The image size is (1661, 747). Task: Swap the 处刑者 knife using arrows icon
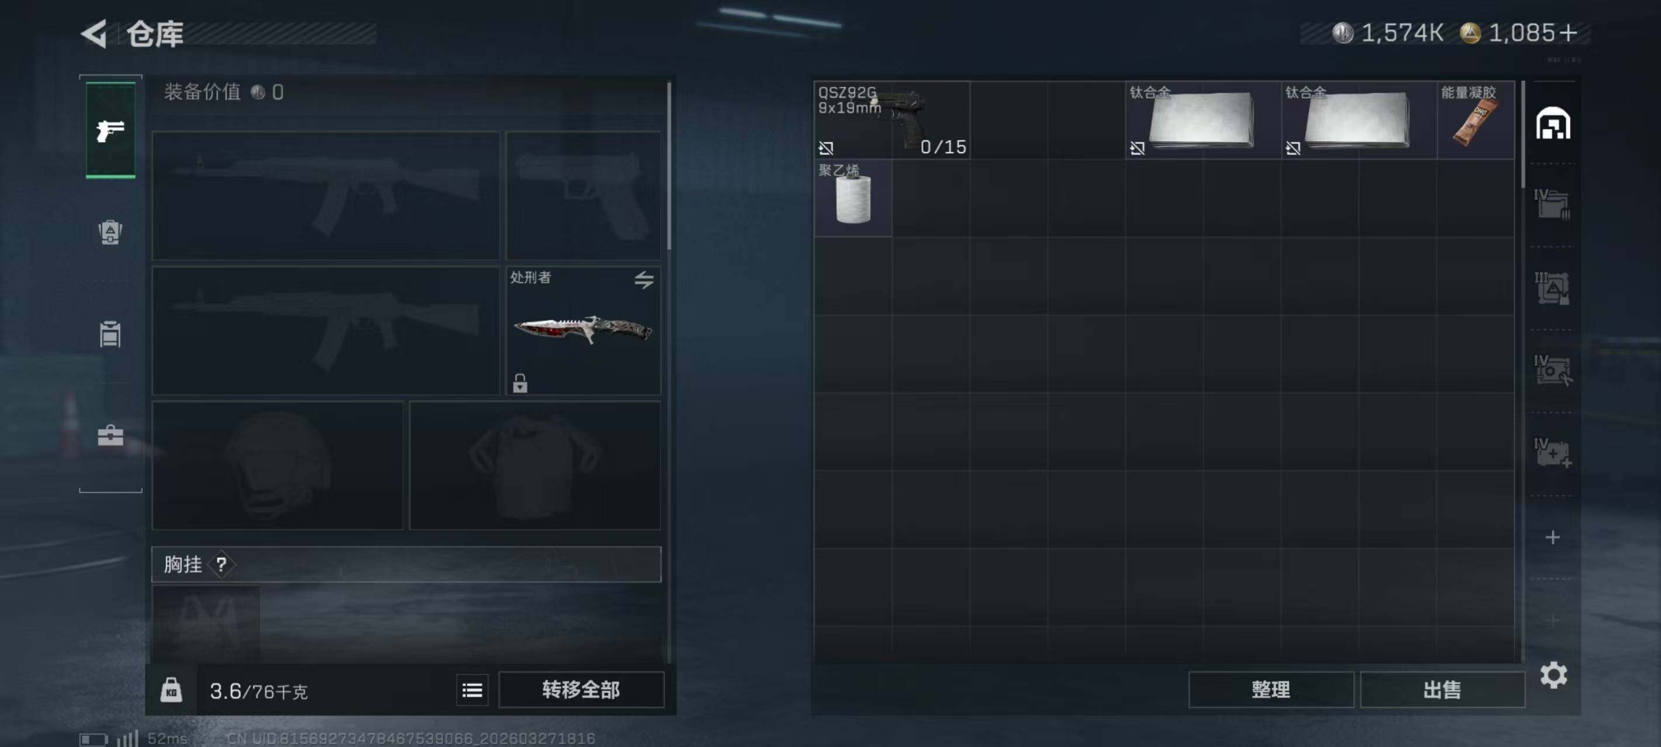(644, 280)
